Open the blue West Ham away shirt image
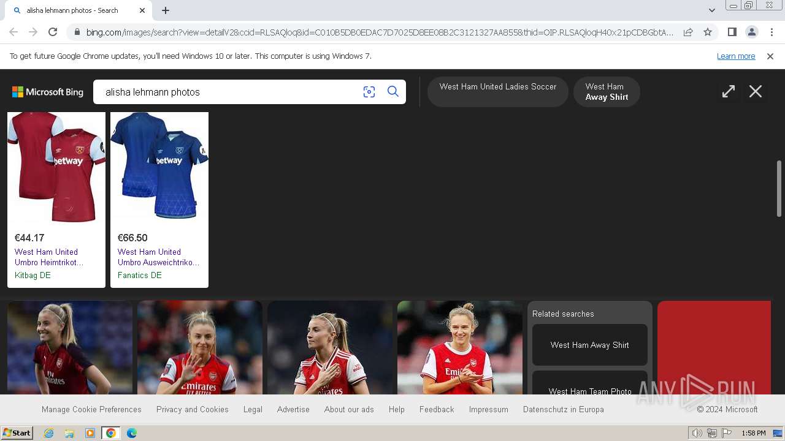The image size is (785, 441). 159,167
